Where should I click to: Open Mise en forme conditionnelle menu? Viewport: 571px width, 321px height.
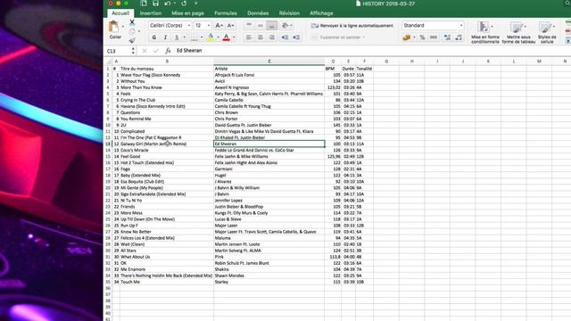(485, 32)
